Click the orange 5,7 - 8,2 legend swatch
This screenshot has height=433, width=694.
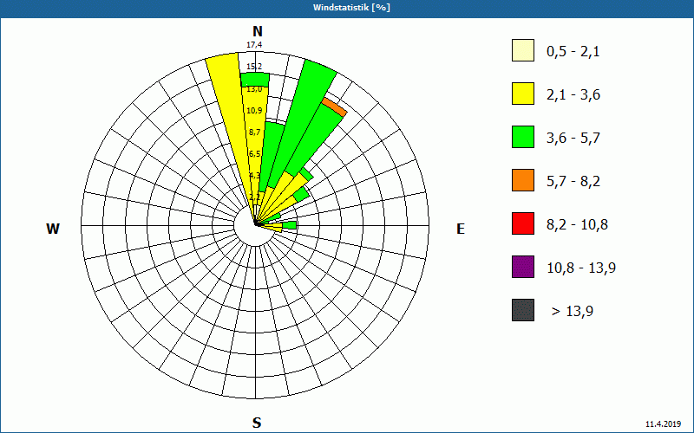(x=523, y=180)
